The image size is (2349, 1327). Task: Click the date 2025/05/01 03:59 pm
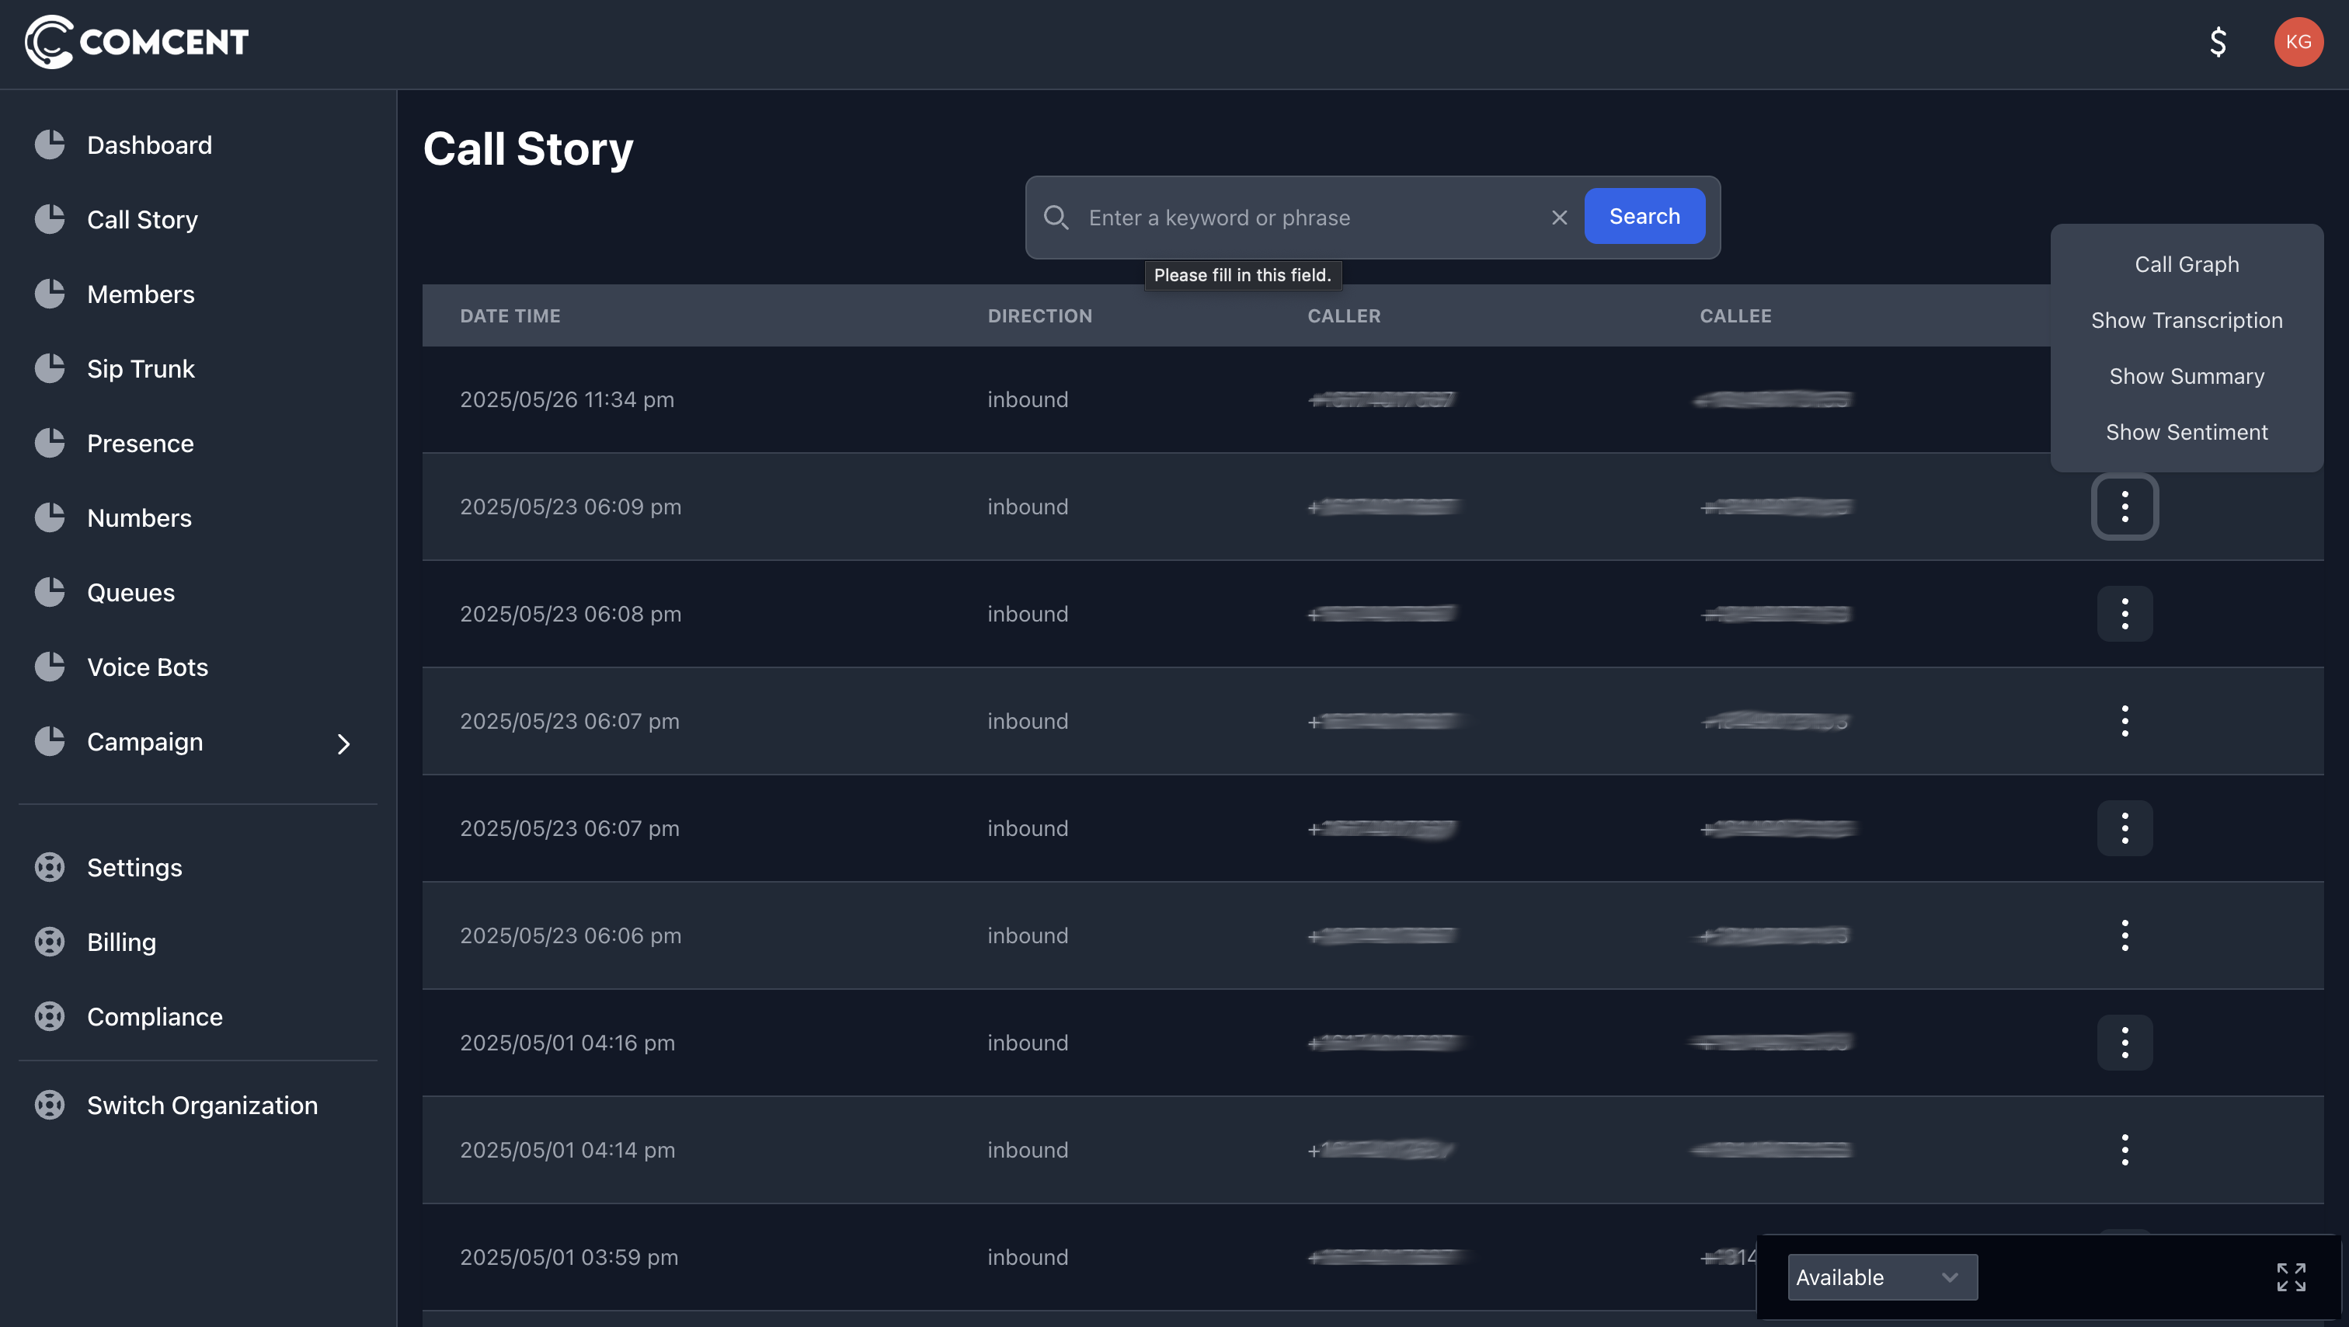pos(569,1257)
